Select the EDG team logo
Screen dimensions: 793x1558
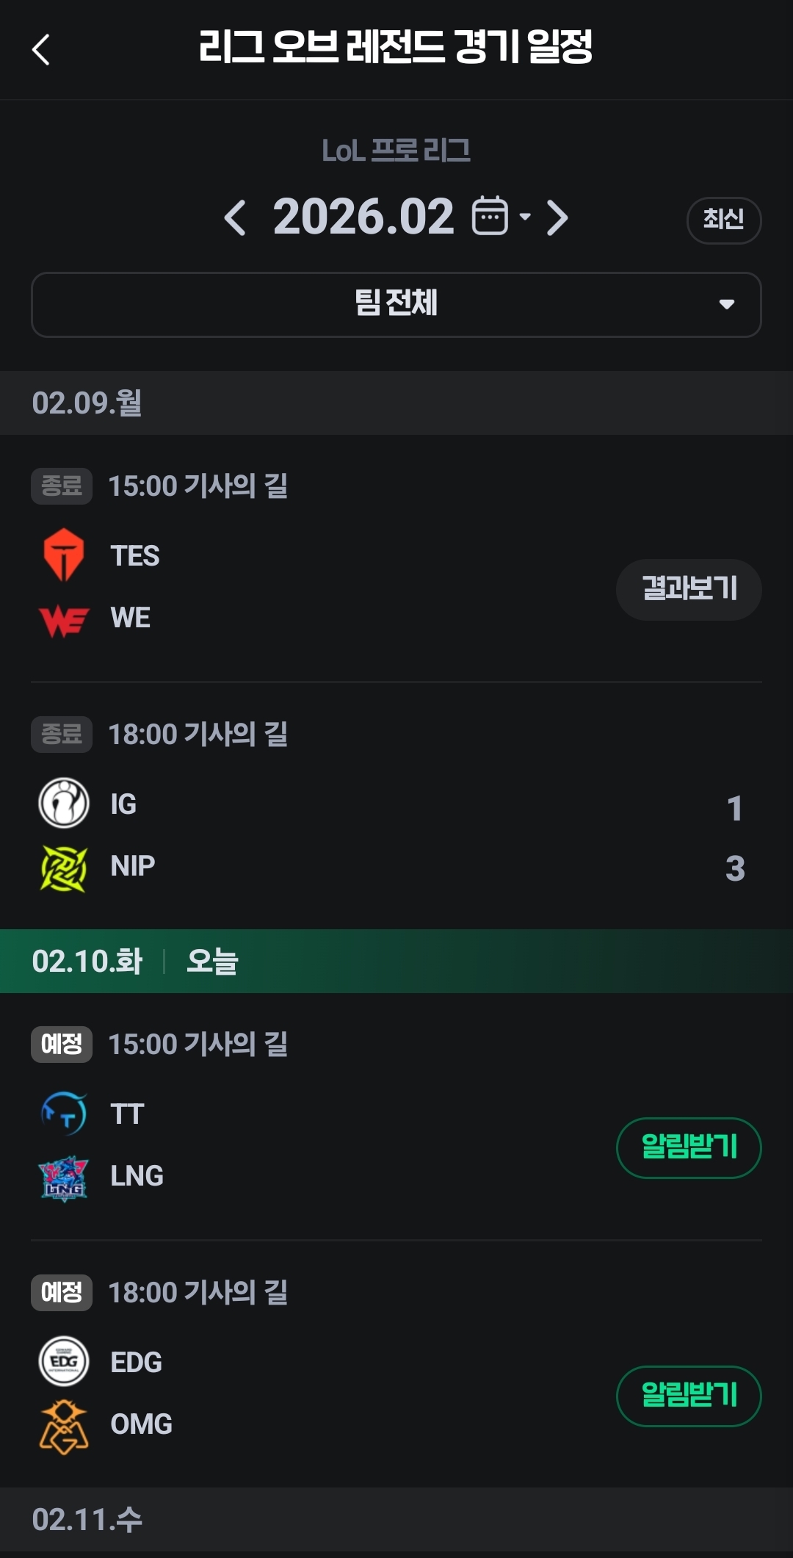pos(64,1361)
